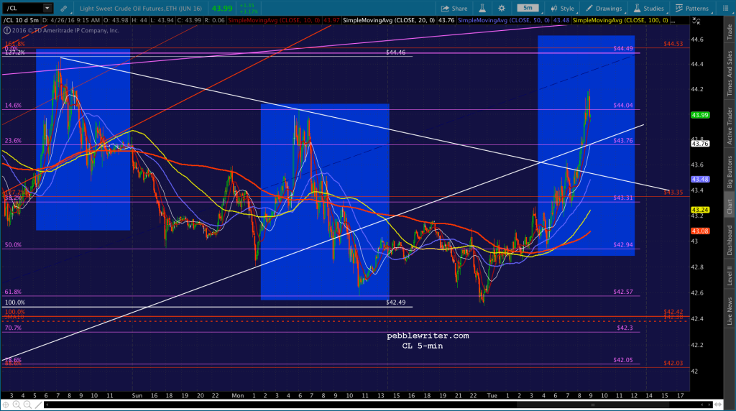Screen dimensions: 736x411
Task: Click yellow SimpleMovingAvg (CLOSE, 100, 0) label
Action: [620, 20]
